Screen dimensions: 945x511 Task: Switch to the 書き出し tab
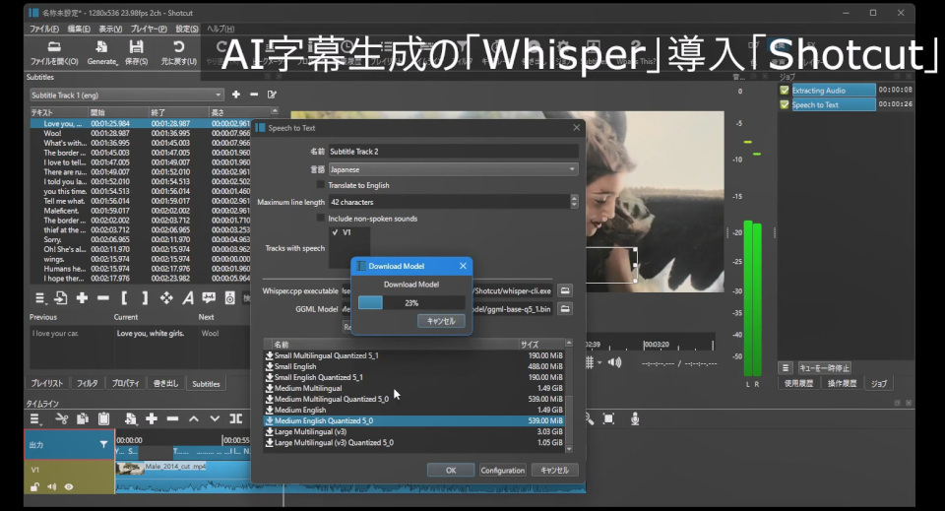[x=165, y=383]
